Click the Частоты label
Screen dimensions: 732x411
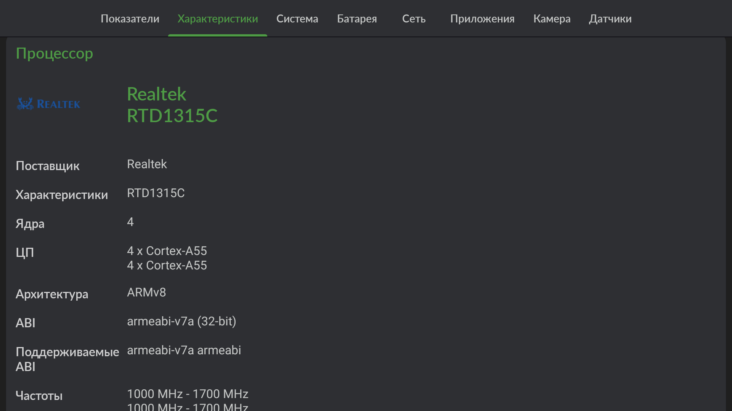39,396
